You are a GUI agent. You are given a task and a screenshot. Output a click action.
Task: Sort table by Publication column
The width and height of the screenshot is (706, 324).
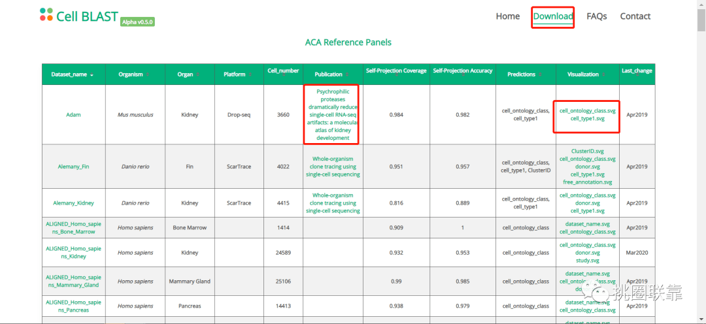(333, 74)
